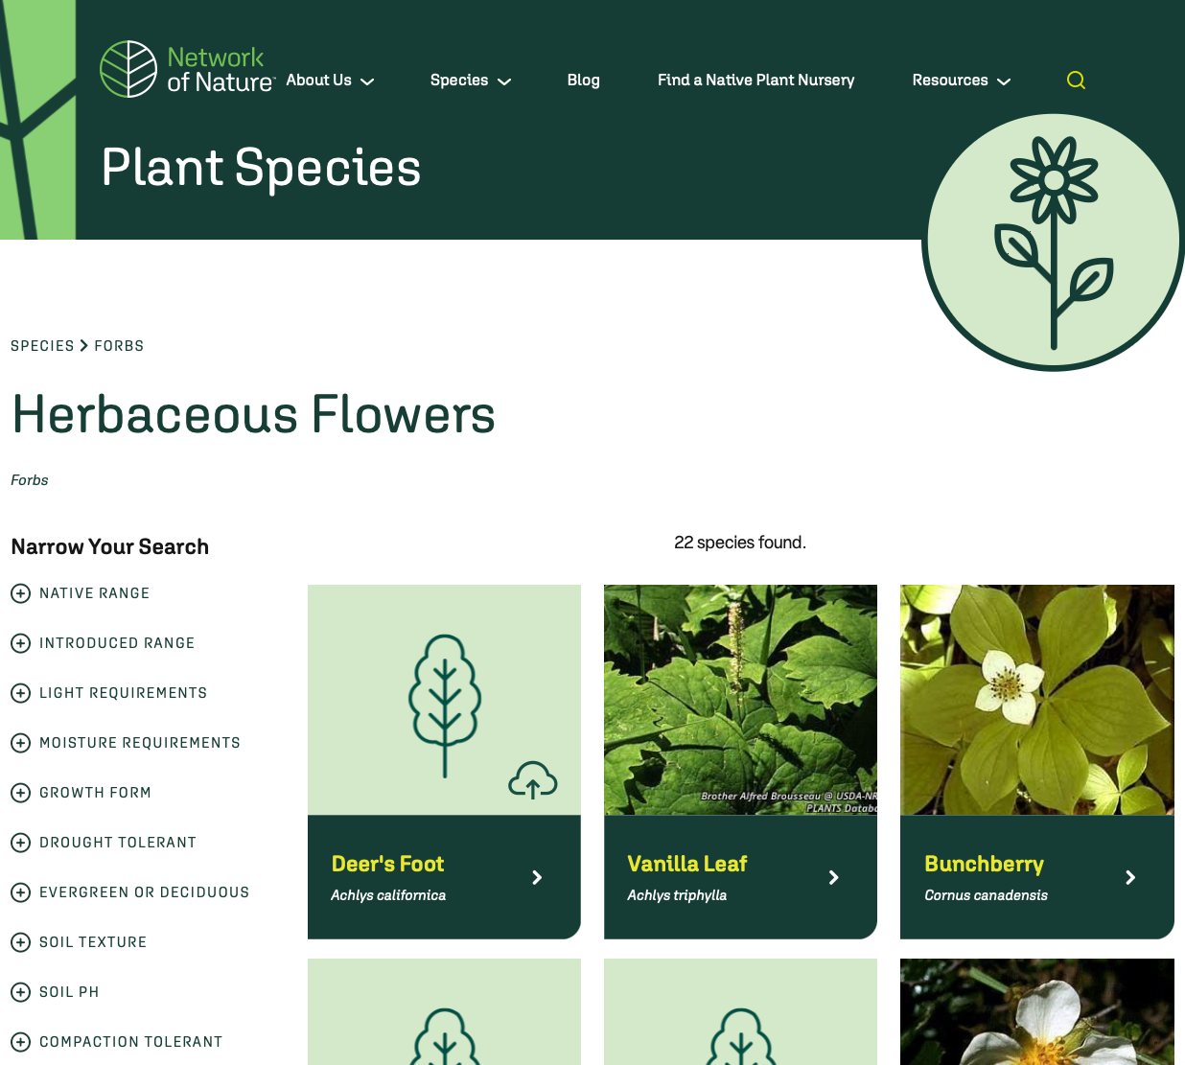Open the search magnifier icon
1185x1065 pixels.
coord(1076,81)
